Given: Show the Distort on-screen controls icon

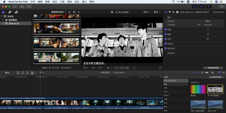Looking at the screenshot, I should (x=208, y=39).
